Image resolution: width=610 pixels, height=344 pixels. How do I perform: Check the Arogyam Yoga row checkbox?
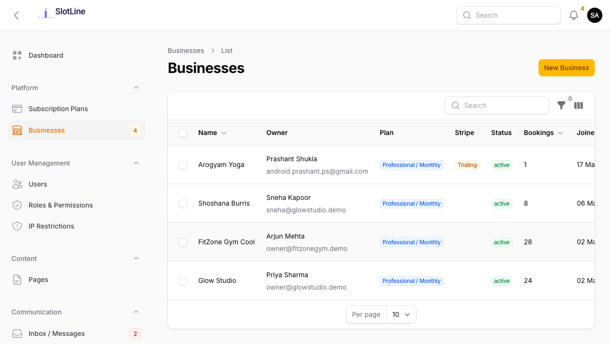coord(183,165)
